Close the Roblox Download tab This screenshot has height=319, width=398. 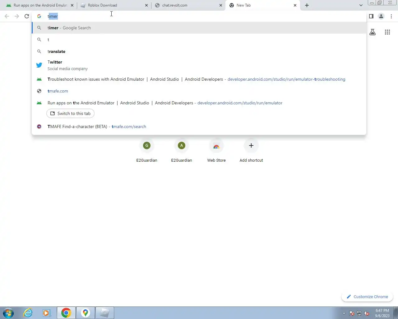146,5
